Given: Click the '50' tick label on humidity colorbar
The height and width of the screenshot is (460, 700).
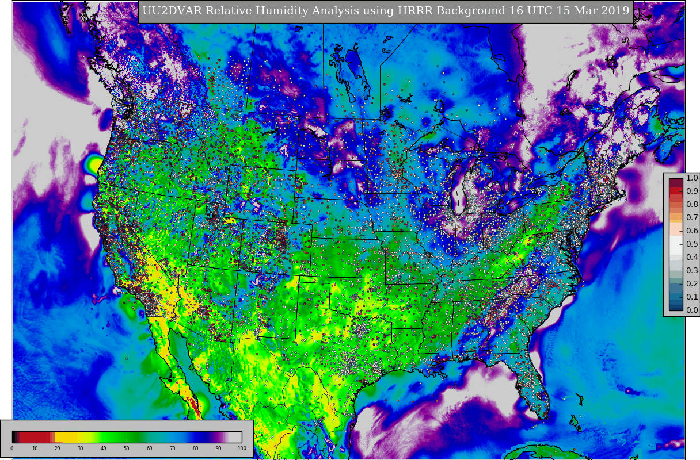Looking at the screenshot, I should tap(127, 448).
